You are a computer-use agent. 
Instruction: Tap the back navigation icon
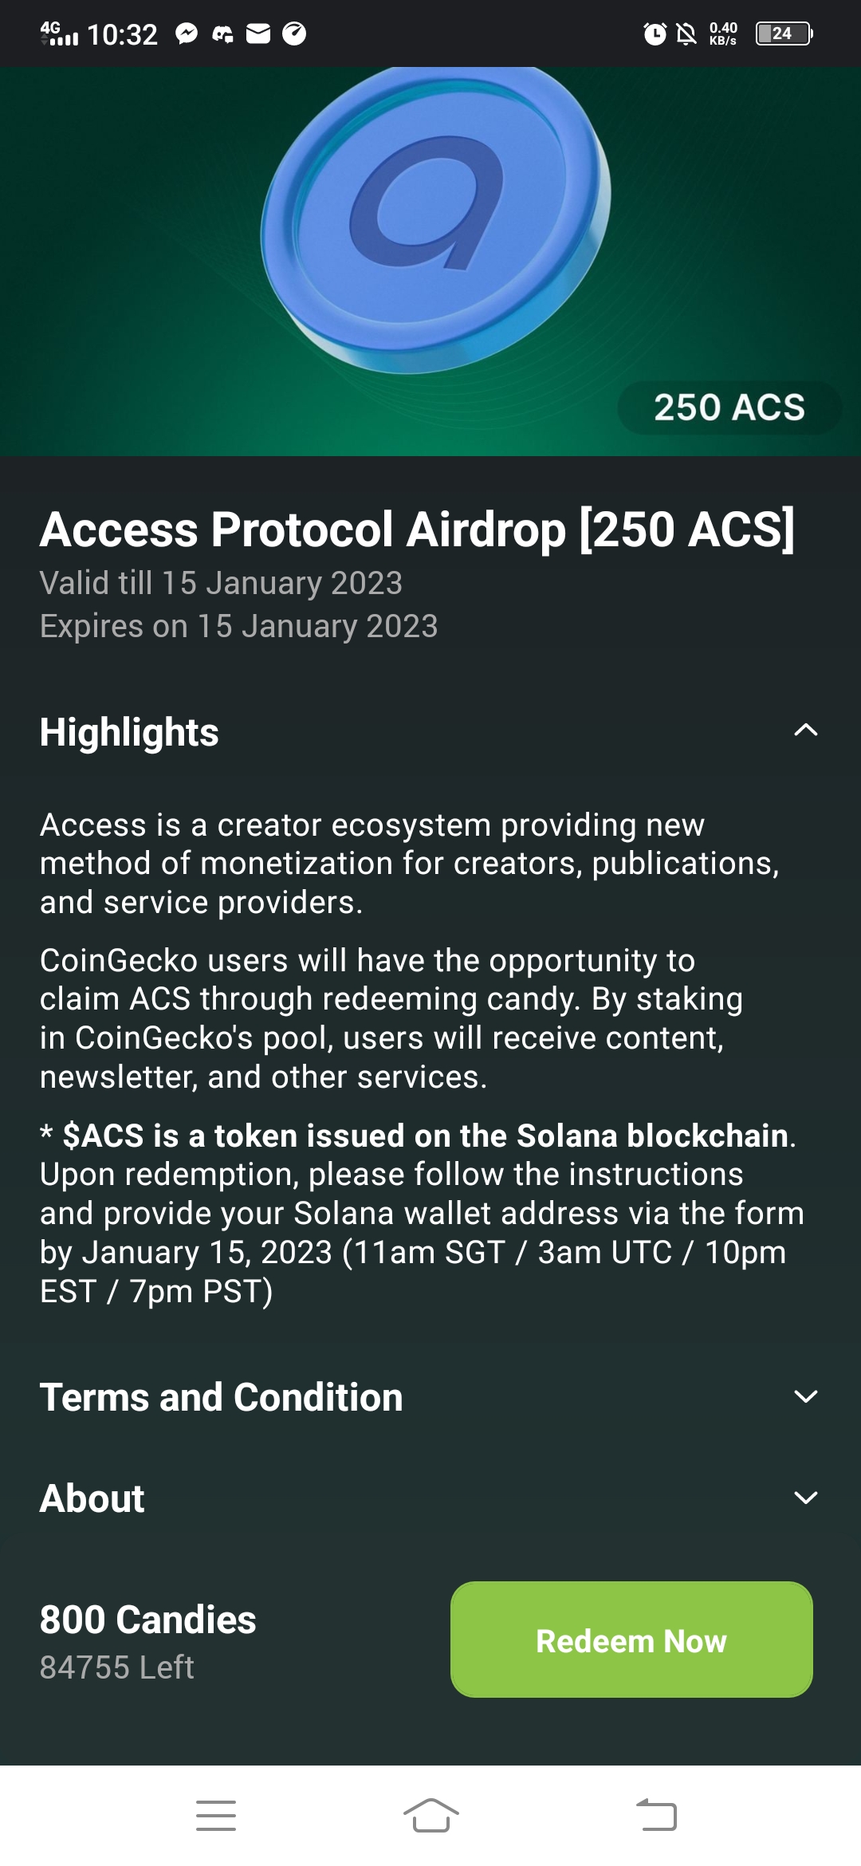(x=657, y=1815)
